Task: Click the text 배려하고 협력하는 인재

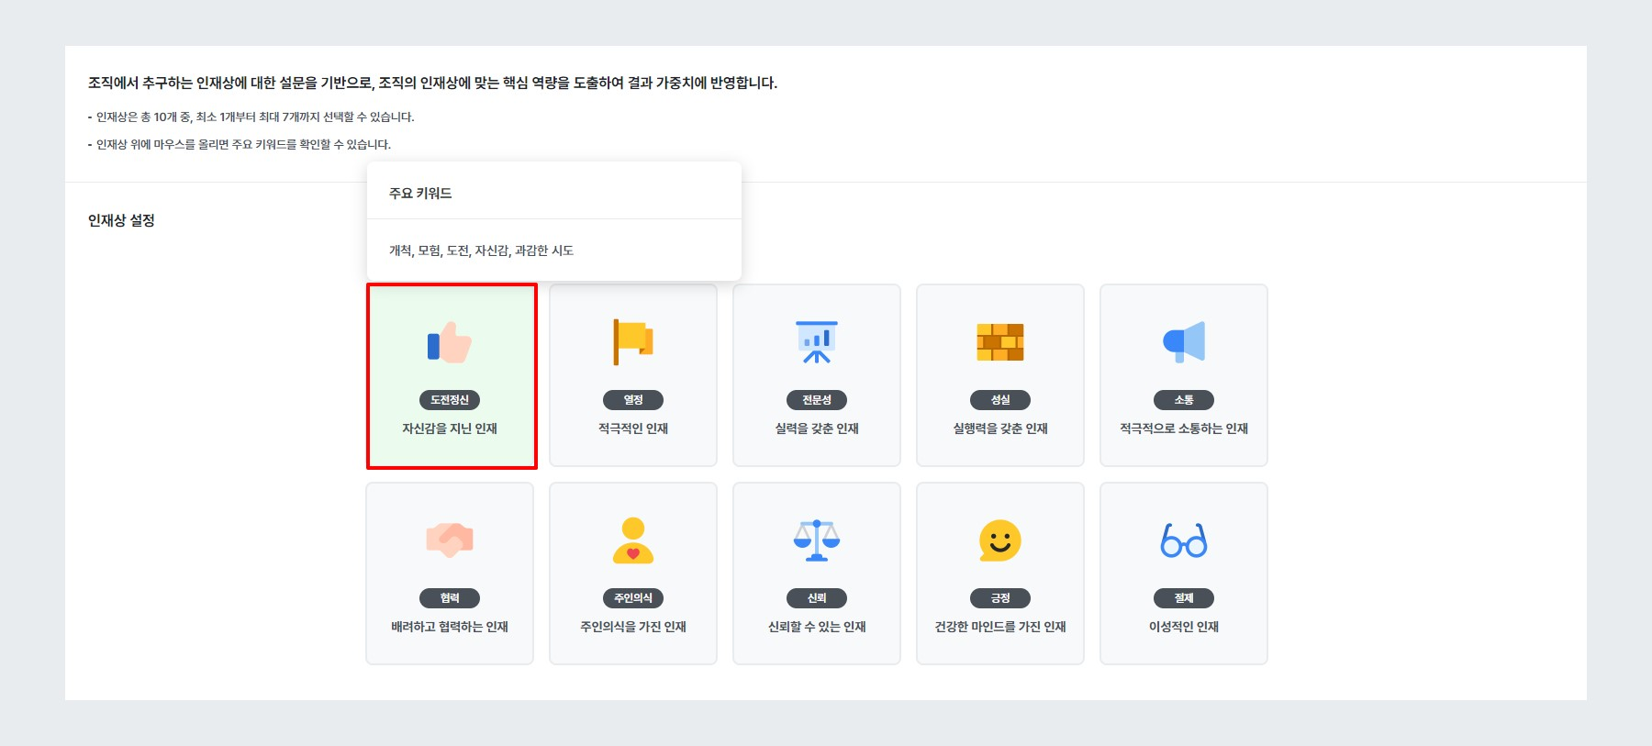Action: click(x=450, y=627)
